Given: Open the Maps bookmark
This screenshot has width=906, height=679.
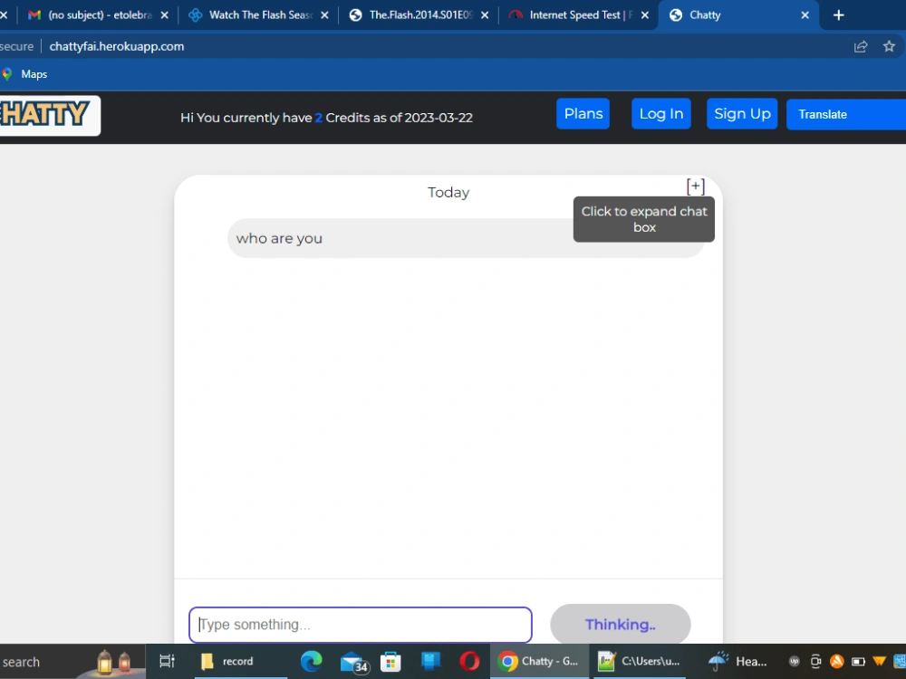Looking at the screenshot, I should [x=25, y=74].
